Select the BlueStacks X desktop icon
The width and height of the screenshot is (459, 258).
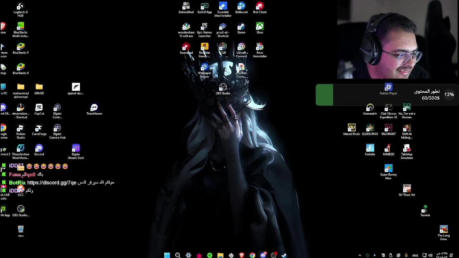20,69
